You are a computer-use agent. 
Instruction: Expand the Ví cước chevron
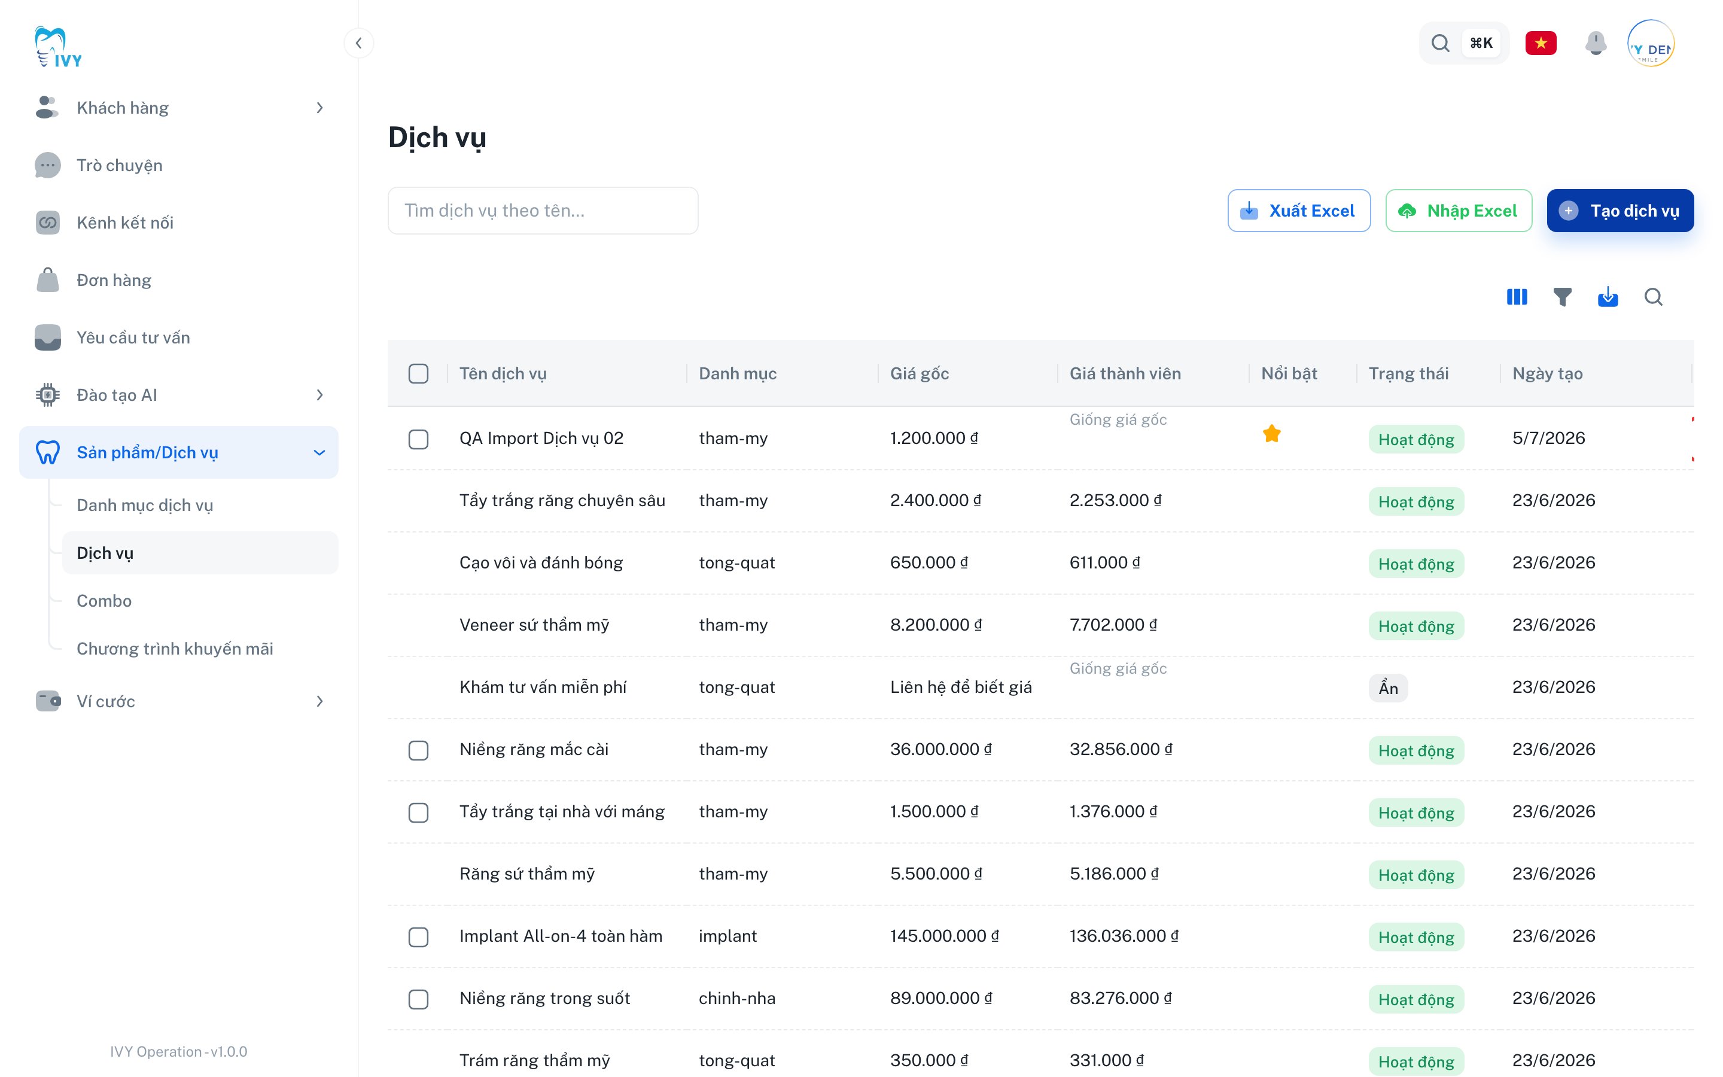(x=319, y=701)
